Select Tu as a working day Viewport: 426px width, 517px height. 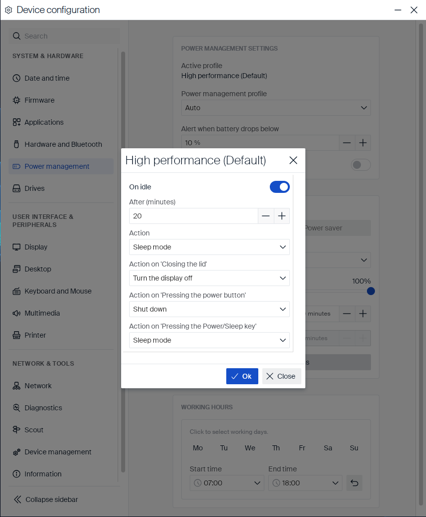tap(224, 448)
